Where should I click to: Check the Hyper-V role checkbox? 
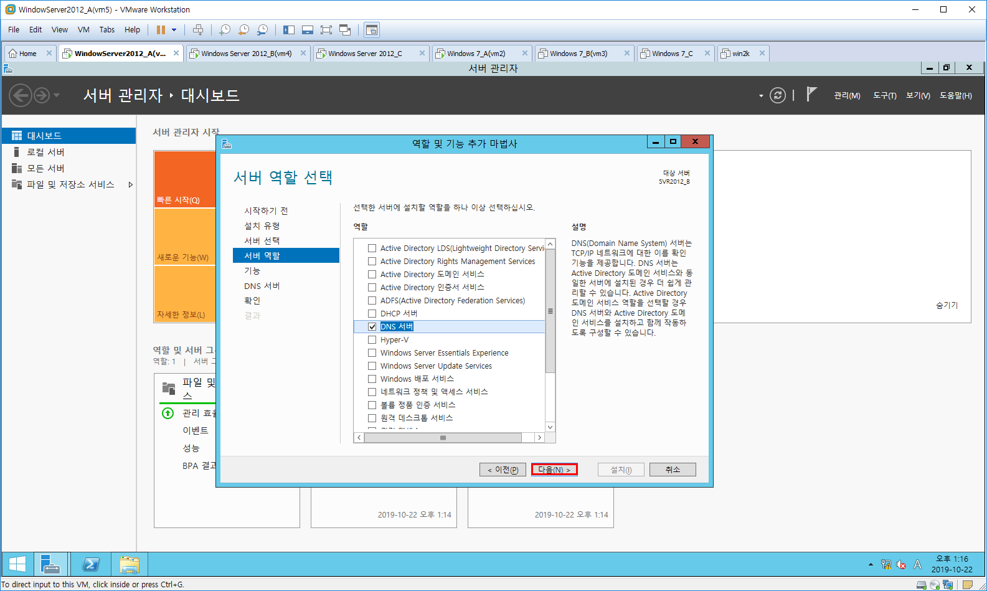point(372,339)
